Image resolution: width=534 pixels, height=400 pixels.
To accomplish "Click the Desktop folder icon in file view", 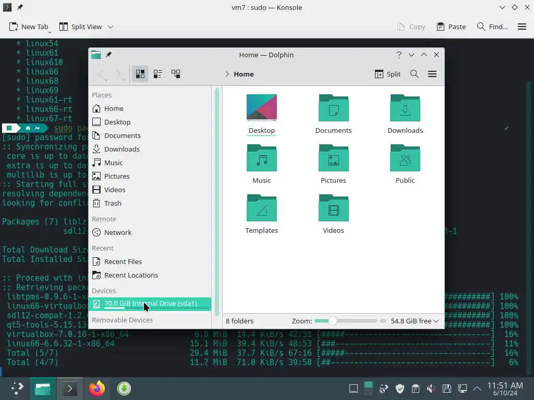I will click(262, 107).
